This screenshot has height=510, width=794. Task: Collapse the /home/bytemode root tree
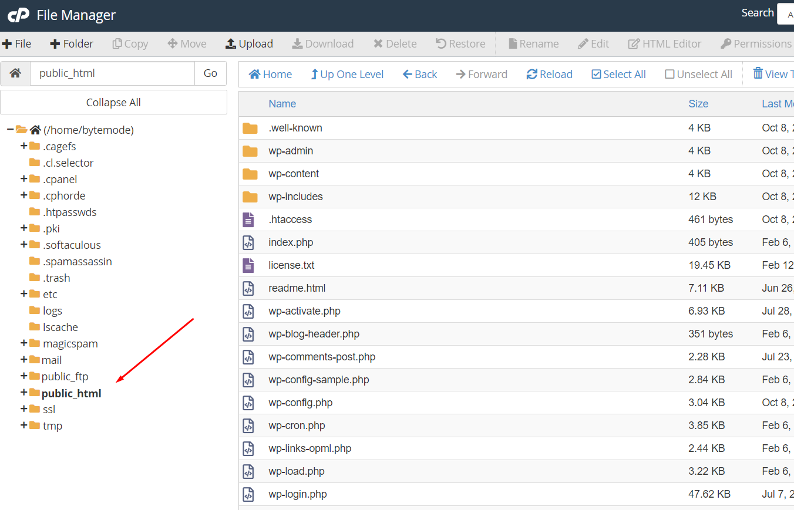(x=11, y=130)
